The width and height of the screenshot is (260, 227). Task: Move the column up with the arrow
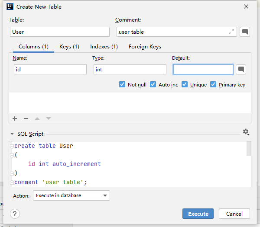coord(37,118)
